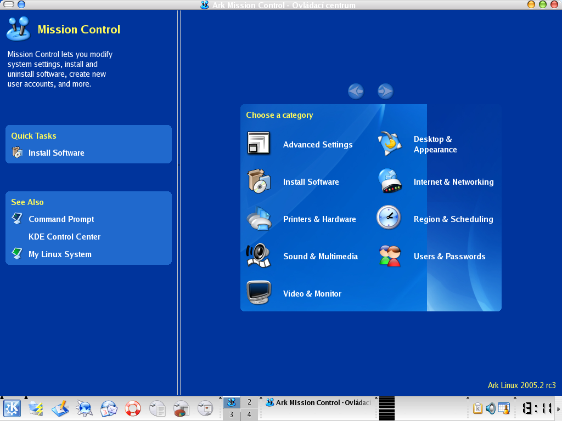Click the Command Prompt terminal icon
Image resolution: width=562 pixels, height=421 pixels.
pos(17,218)
